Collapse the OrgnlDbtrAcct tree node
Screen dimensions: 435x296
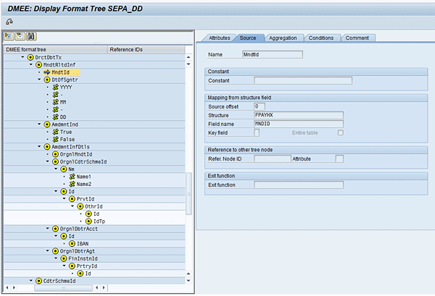[x=47, y=228]
